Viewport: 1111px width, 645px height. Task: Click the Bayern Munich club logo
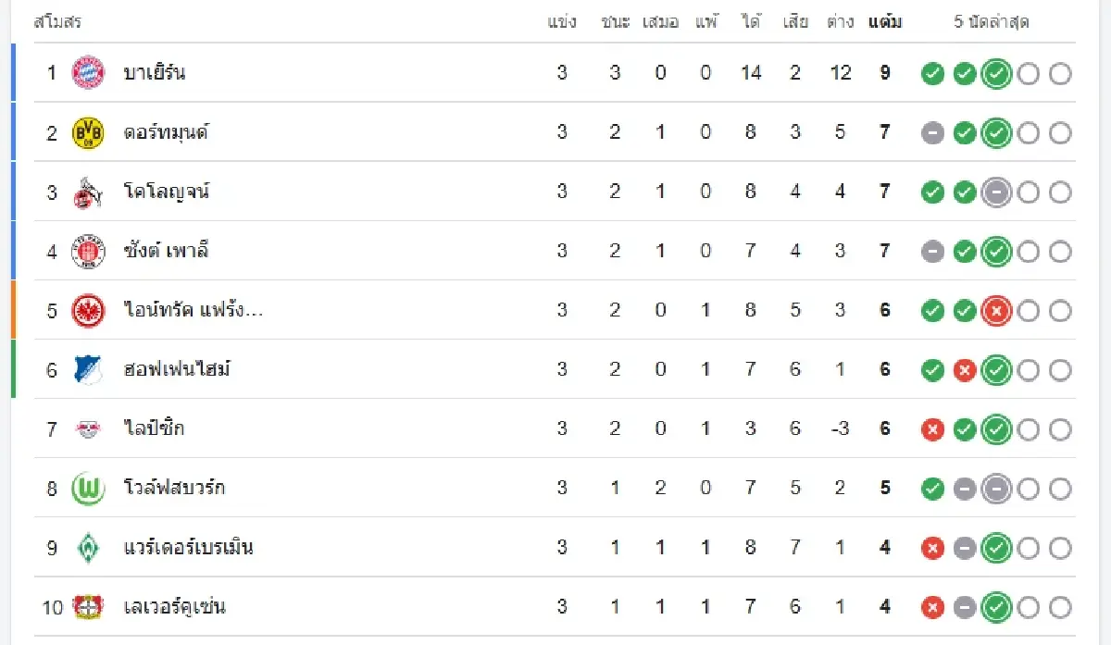(x=88, y=72)
